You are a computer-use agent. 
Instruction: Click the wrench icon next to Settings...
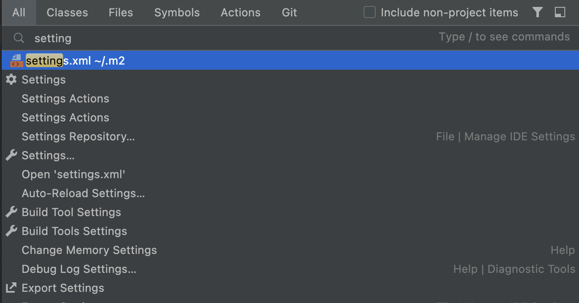tap(11, 155)
